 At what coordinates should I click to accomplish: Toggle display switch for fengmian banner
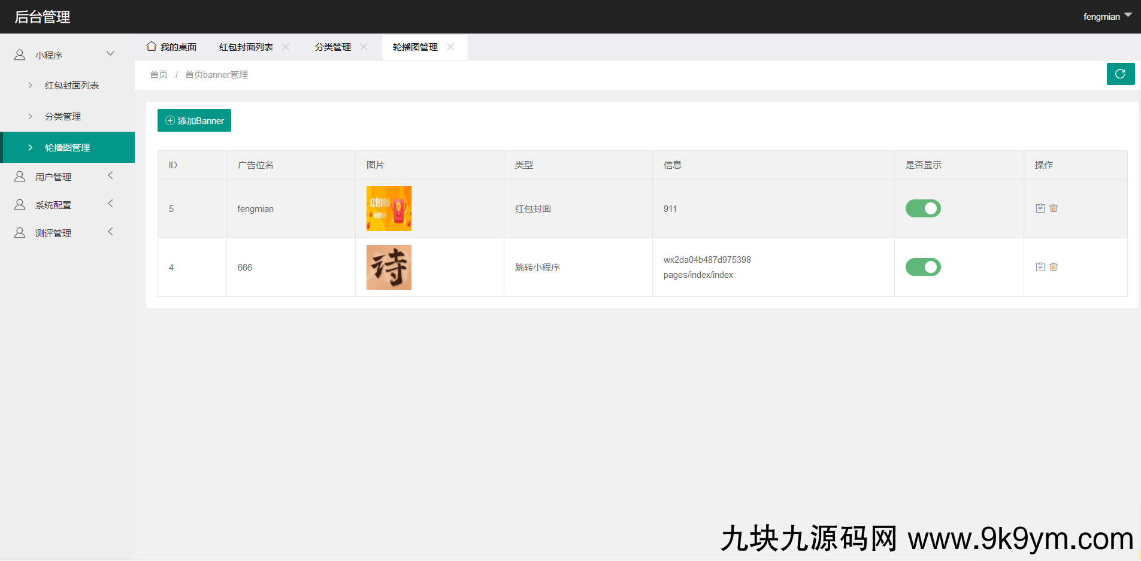tap(922, 208)
